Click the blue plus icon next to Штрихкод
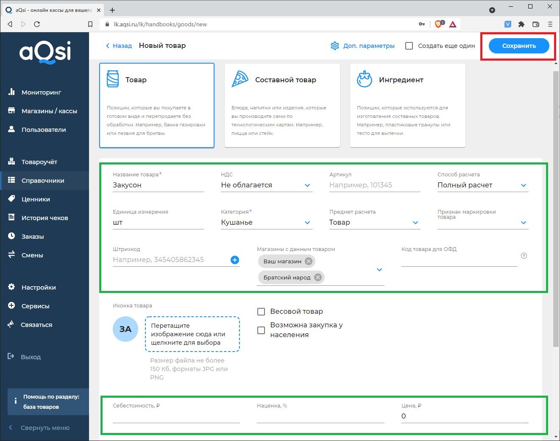 point(235,260)
